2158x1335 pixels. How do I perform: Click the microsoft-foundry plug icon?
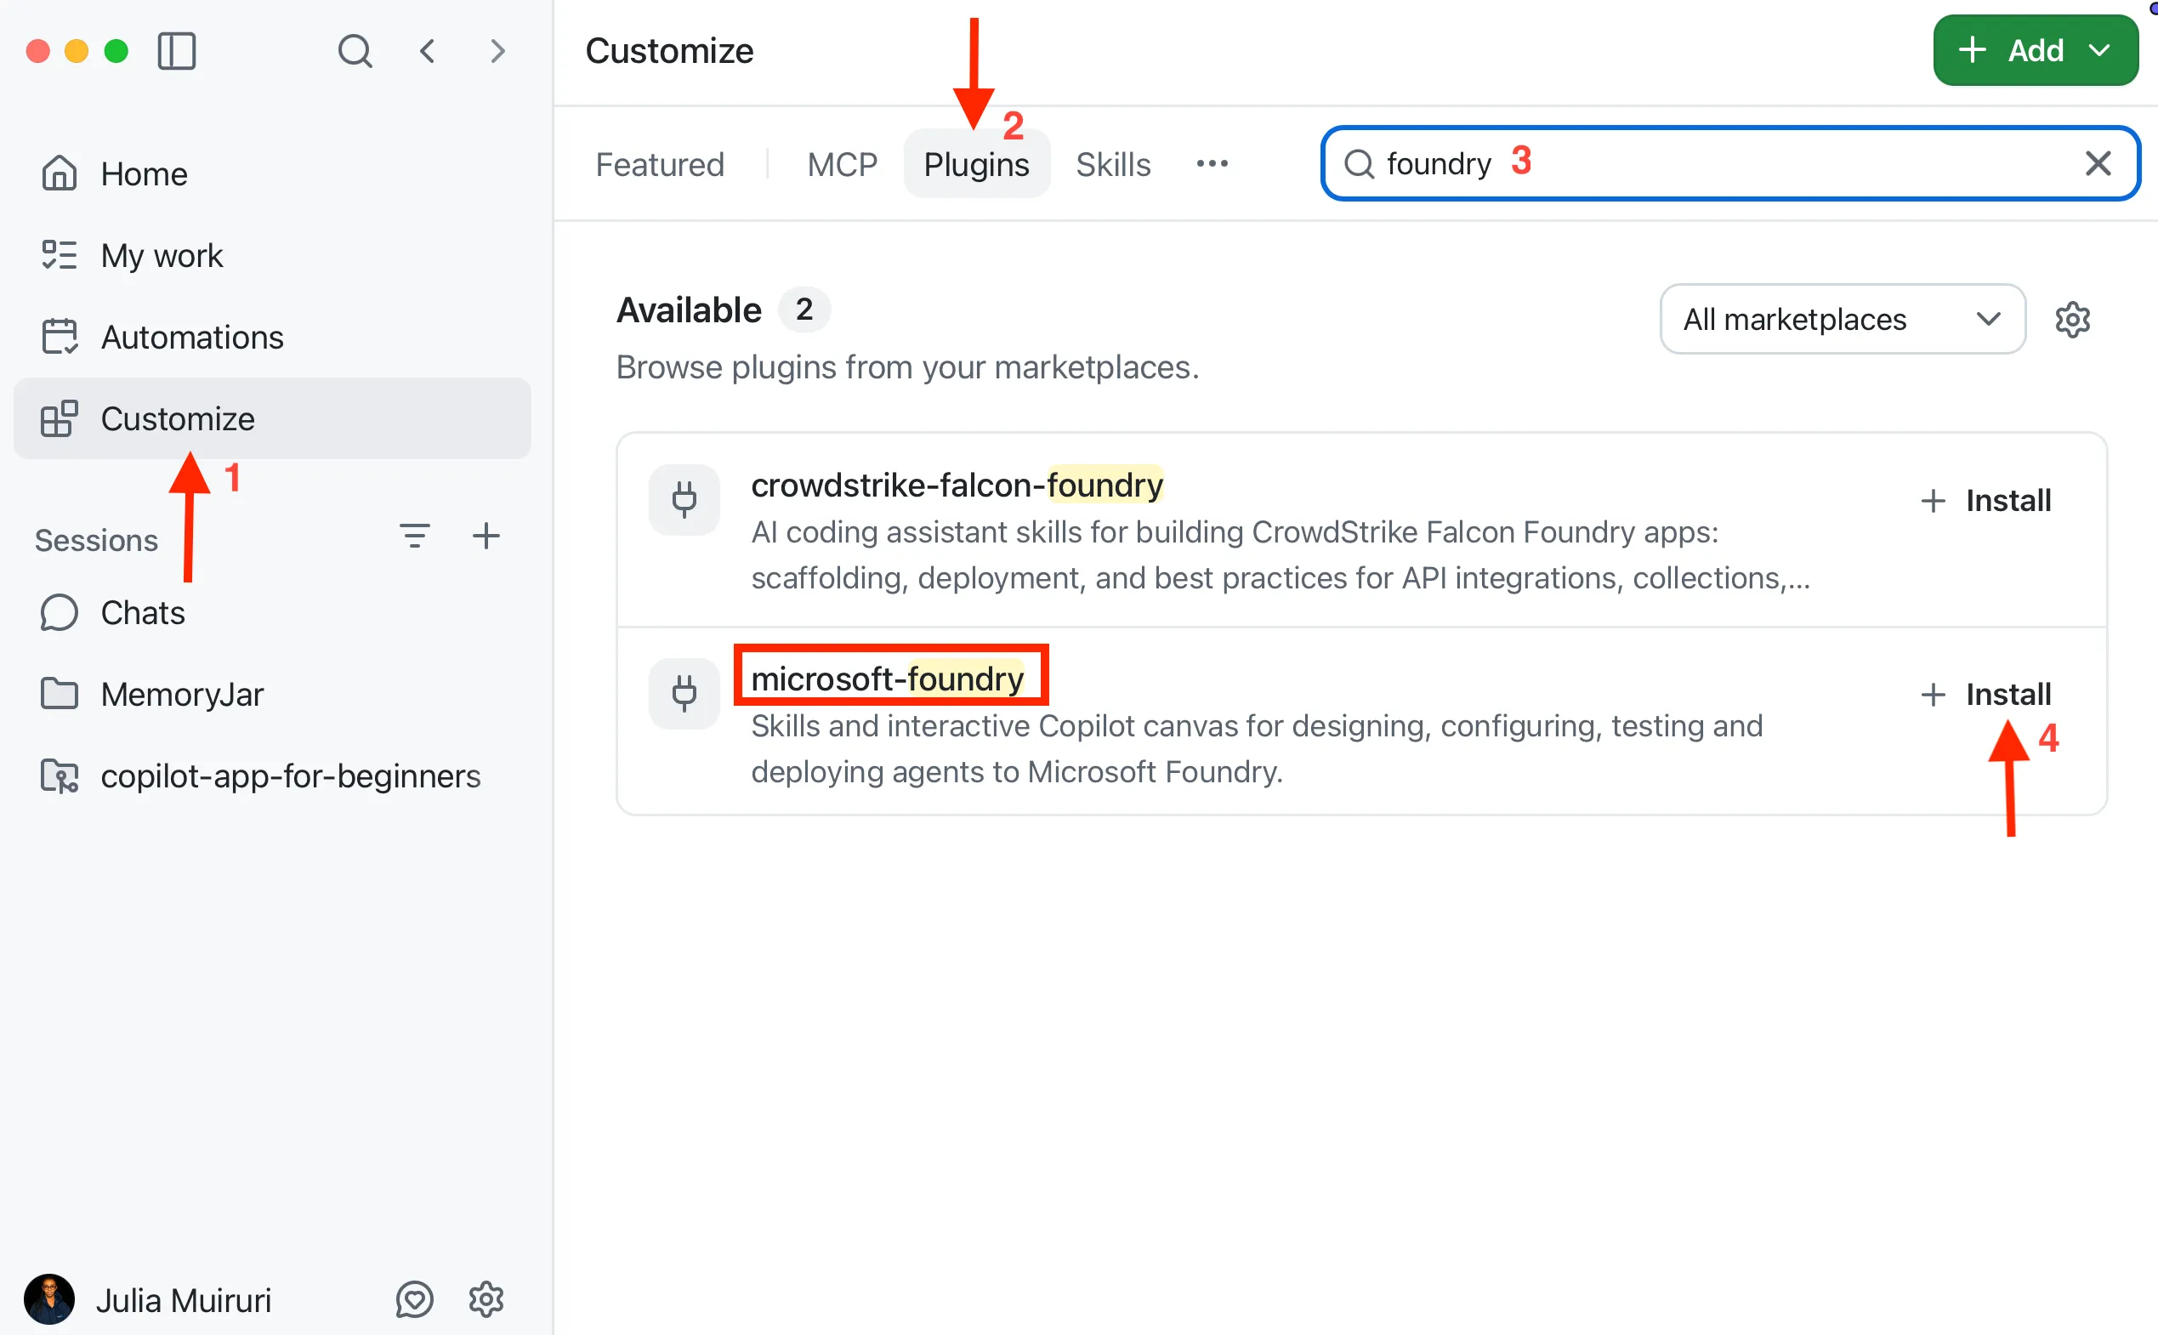[x=684, y=694]
